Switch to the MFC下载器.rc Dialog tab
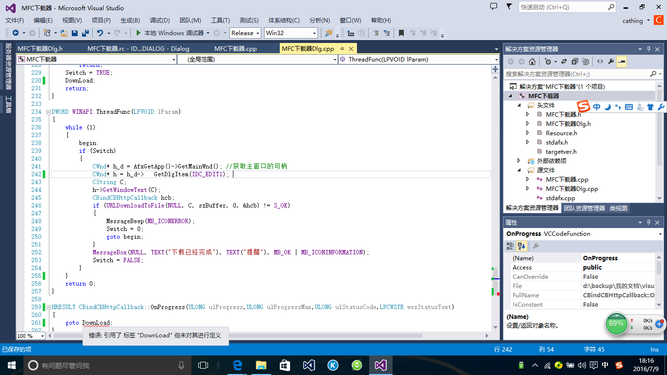 138,48
